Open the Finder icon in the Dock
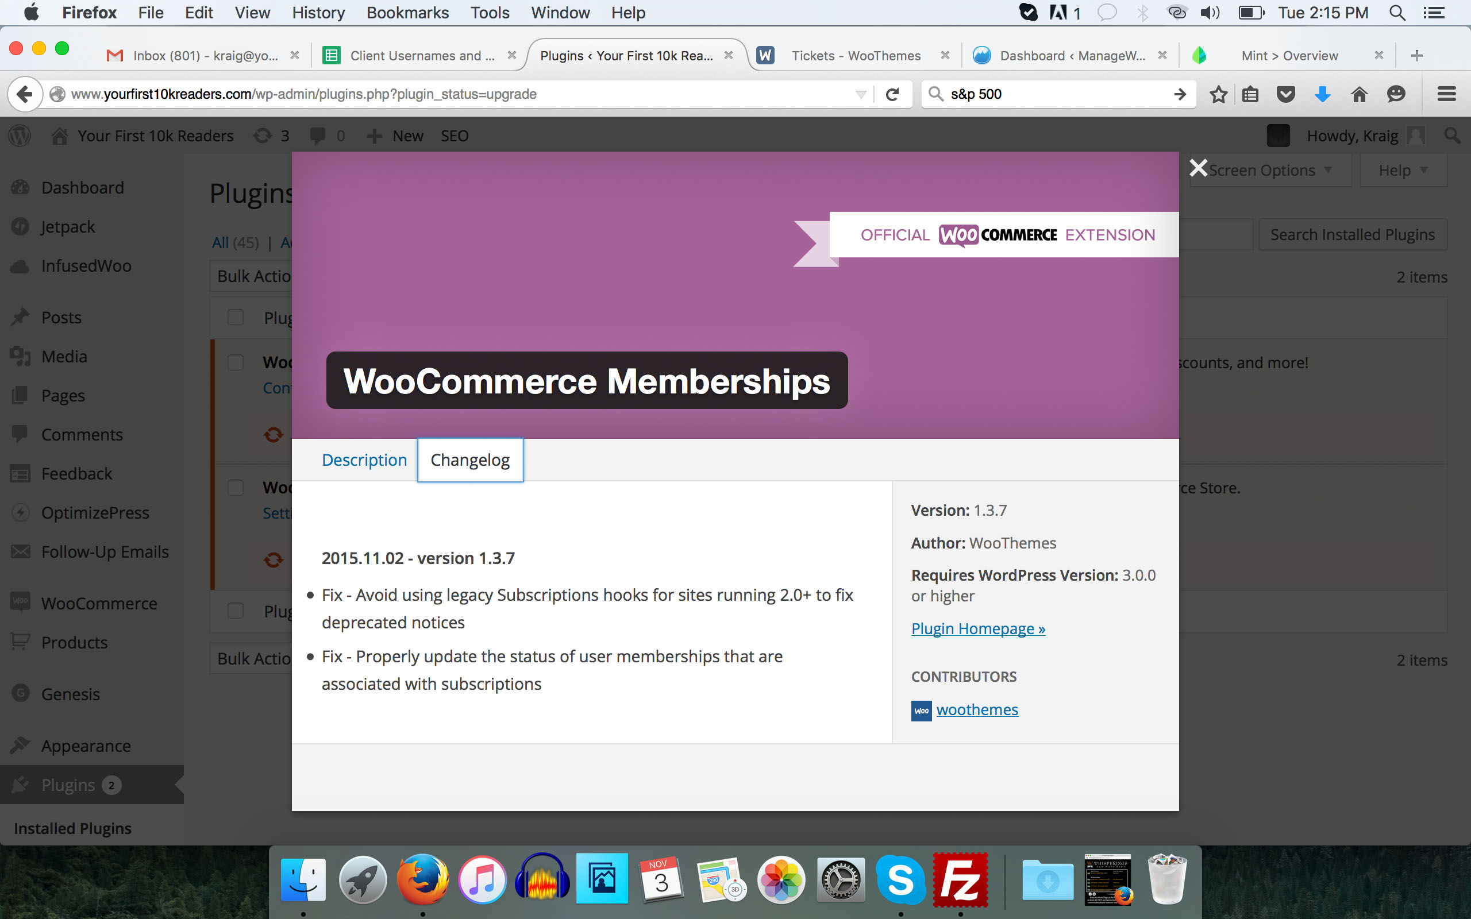The height and width of the screenshot is (919, 1471). click(x=303, y=879)
